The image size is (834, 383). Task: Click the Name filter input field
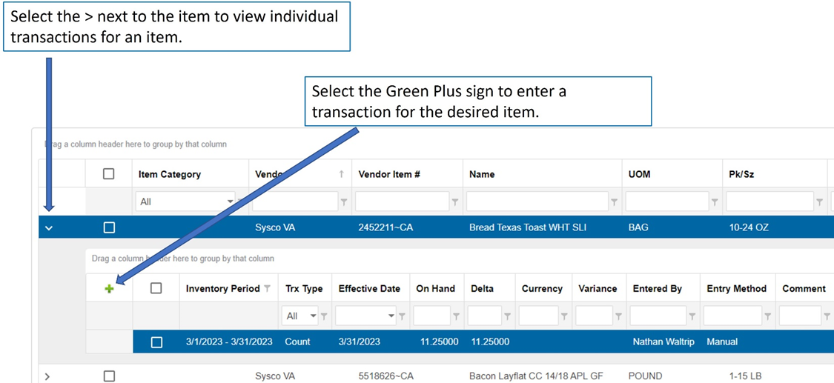537,202
